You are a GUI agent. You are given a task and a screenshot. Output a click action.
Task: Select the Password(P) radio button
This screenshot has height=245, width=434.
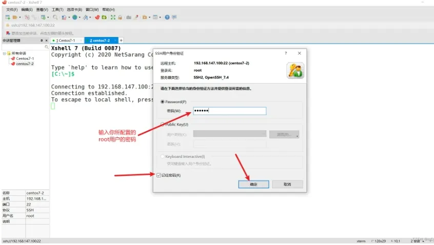(x=163, y=102)
